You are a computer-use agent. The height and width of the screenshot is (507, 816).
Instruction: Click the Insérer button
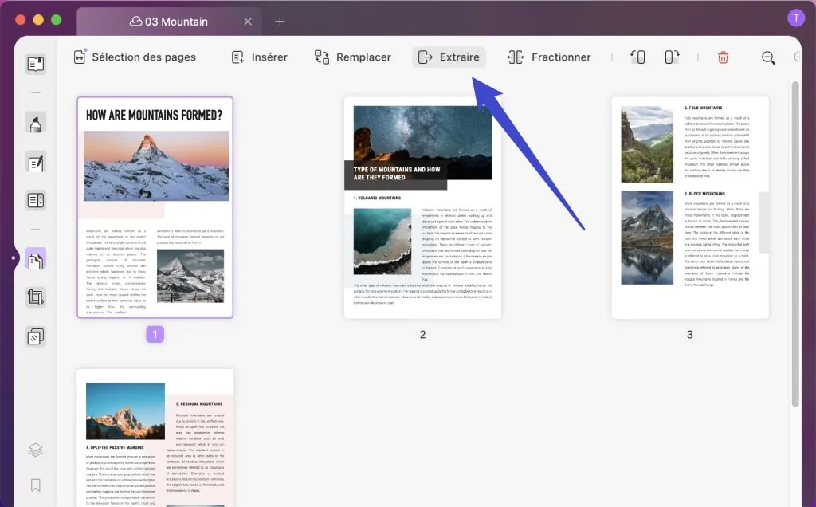[259, 57]
